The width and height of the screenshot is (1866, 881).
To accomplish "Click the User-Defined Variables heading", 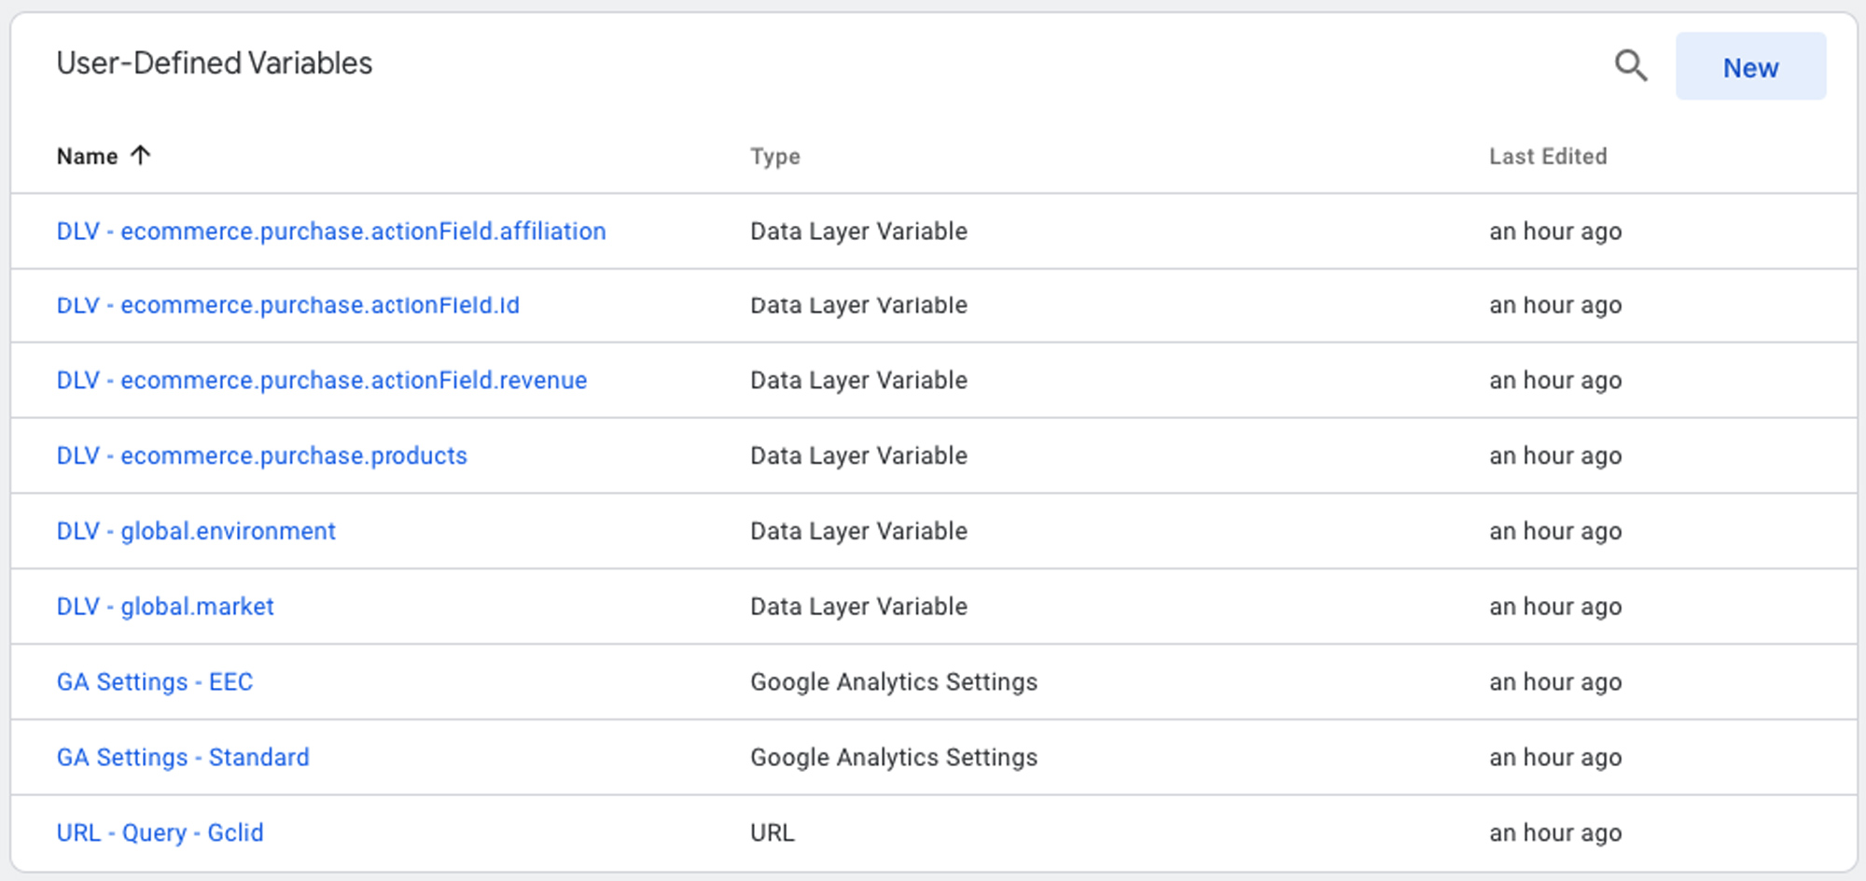I will (215, 63).
